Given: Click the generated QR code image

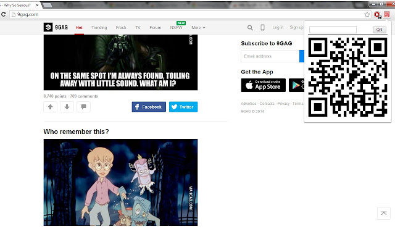Looking at the screenshot, I should (347, 77).
